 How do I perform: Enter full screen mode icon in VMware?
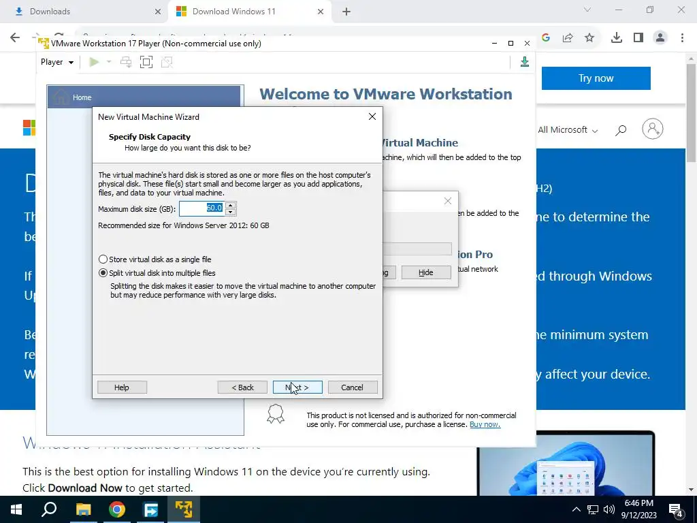coord(146,62)
